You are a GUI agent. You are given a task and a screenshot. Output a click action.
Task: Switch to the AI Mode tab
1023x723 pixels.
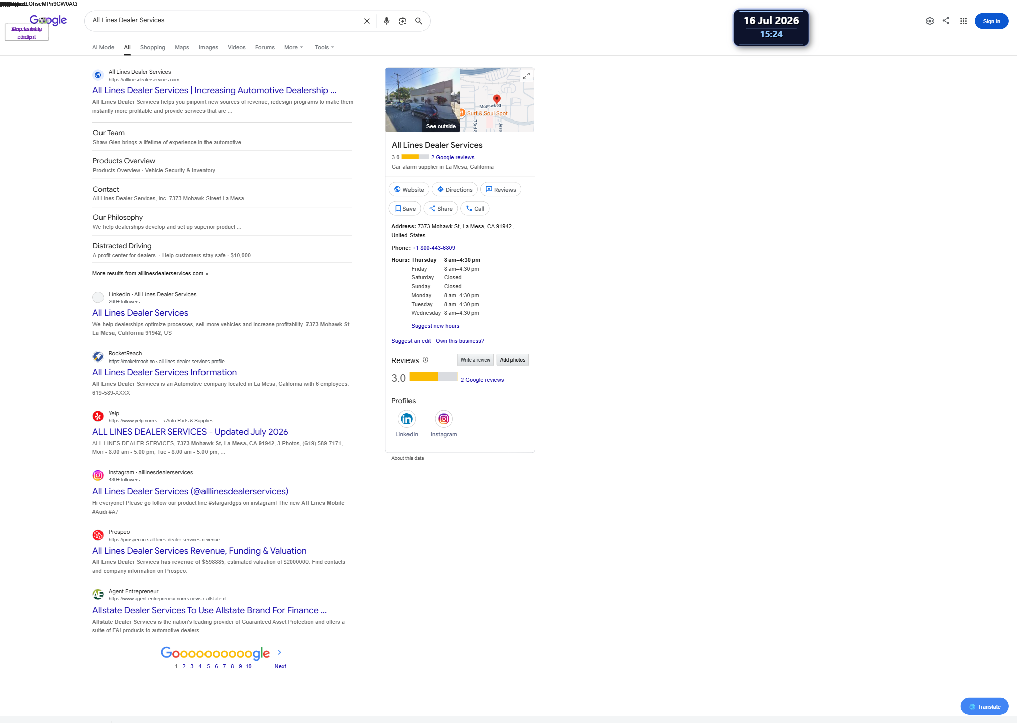coord(103,47)
